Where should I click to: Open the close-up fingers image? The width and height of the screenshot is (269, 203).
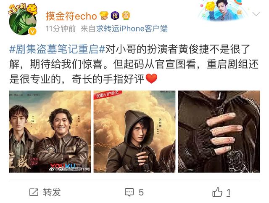click(x=219, y=131)
